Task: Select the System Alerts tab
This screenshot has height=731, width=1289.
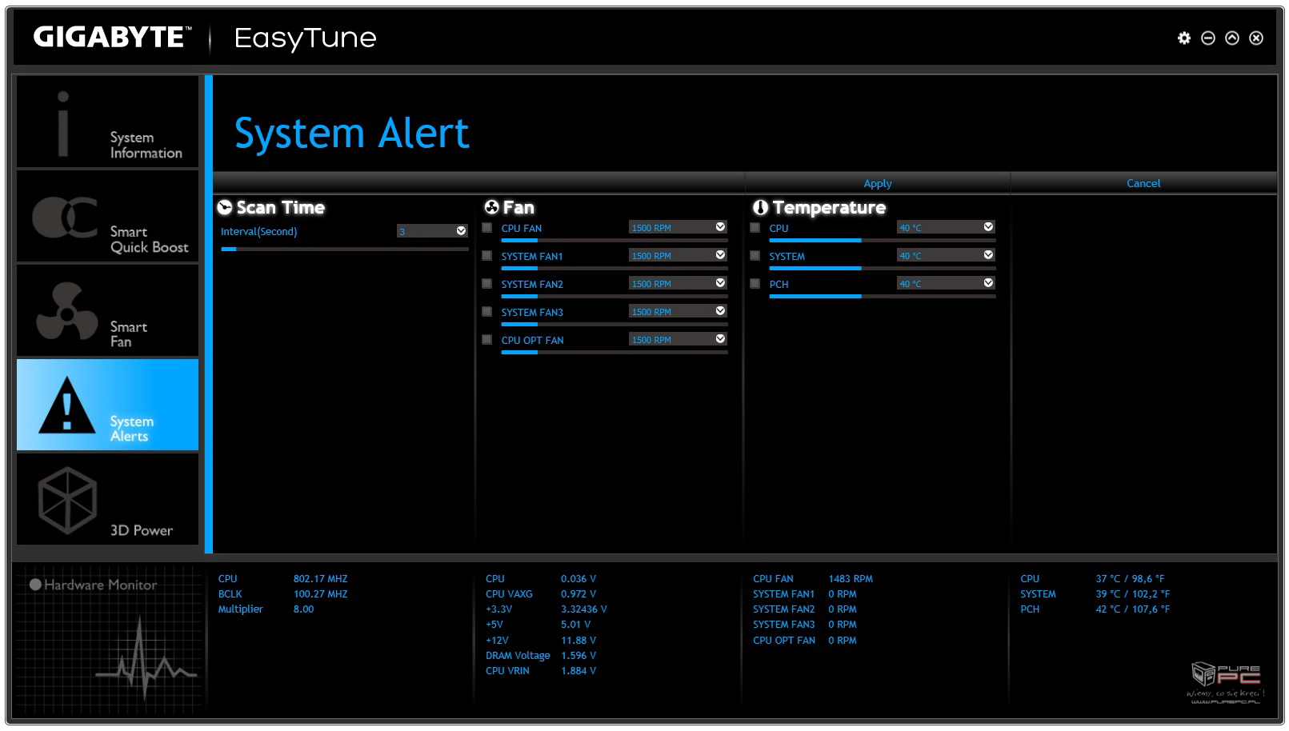Action: [107, 405]
